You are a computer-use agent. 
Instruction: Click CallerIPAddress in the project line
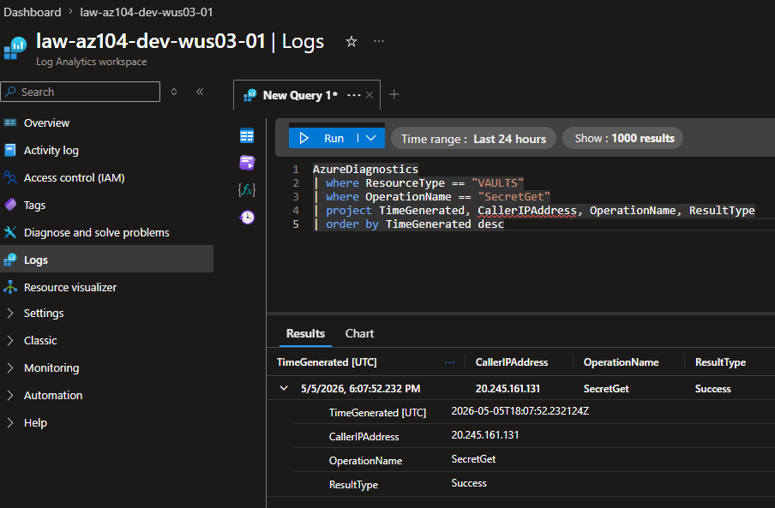[527, 210]
